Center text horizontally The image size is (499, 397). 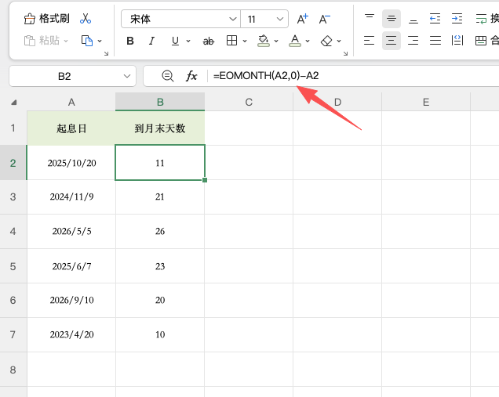(391, 41)
